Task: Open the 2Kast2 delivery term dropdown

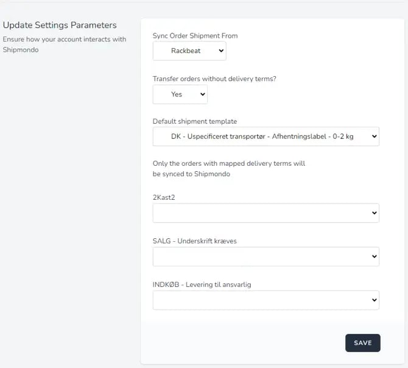Action: pos(266,213)
